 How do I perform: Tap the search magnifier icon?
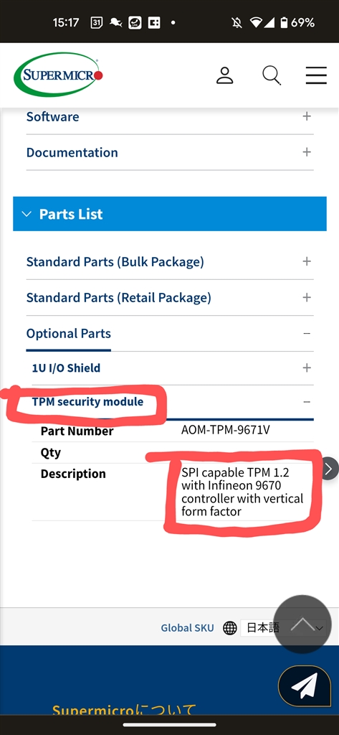(271, 75)
